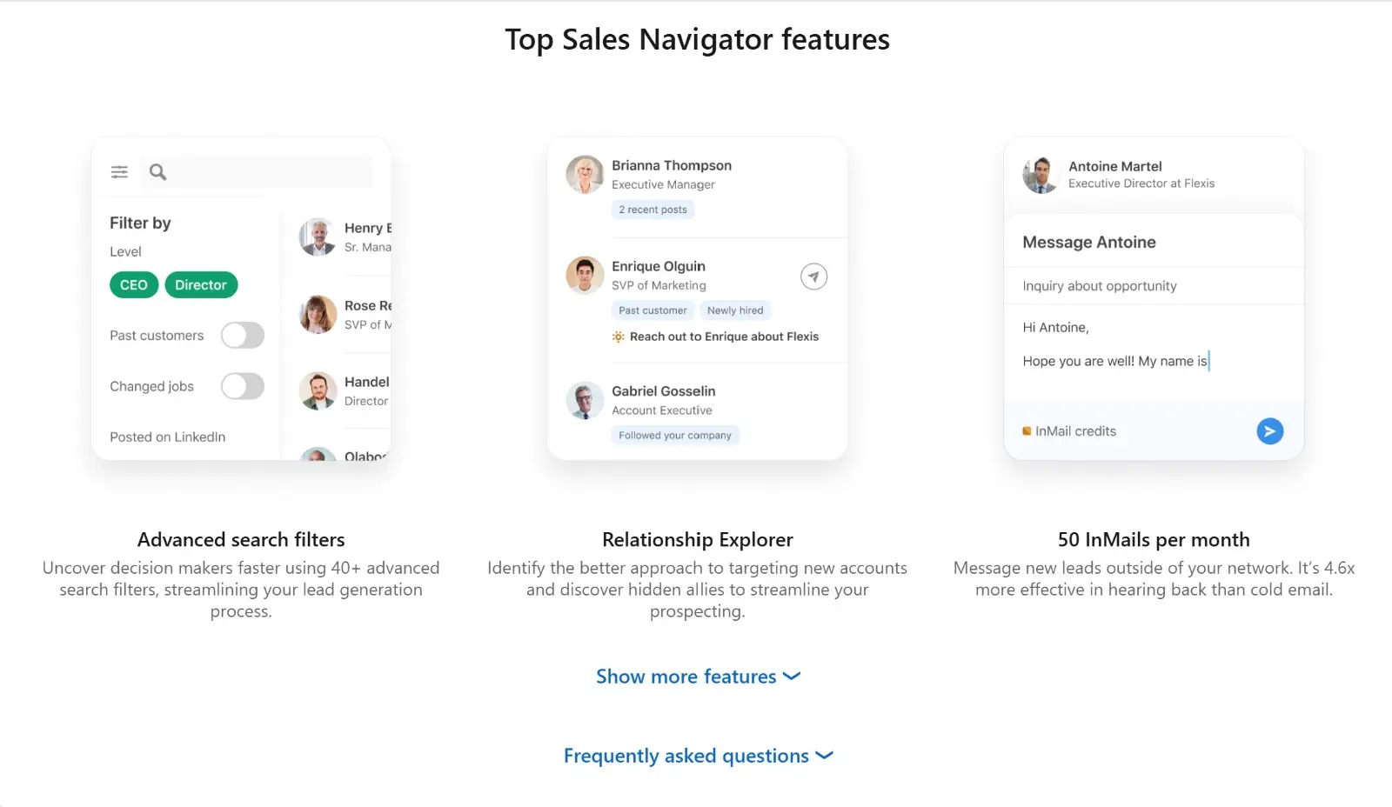Image resolution: width=1392 pixels, height=807 pixels.
Task: Click the orange InMail credits icon
Action: pos(1027,431)
